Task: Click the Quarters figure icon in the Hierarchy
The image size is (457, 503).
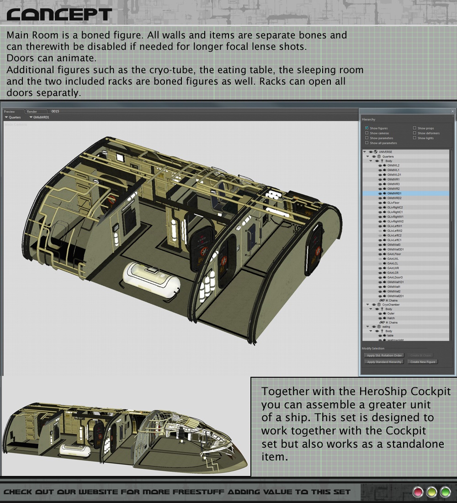Action: pyautogui.click(x=379, y=156)
